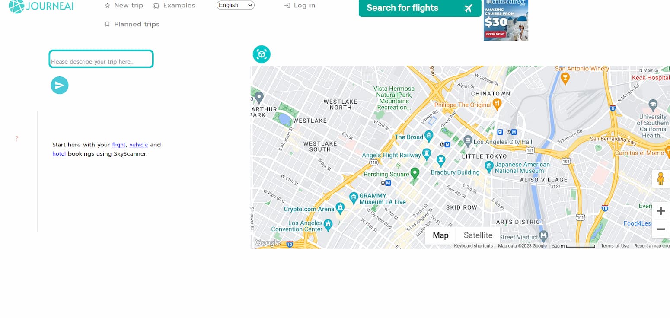
Task: Click the WESTLAKE NORTH label
Action: click(x=341, y=105)
